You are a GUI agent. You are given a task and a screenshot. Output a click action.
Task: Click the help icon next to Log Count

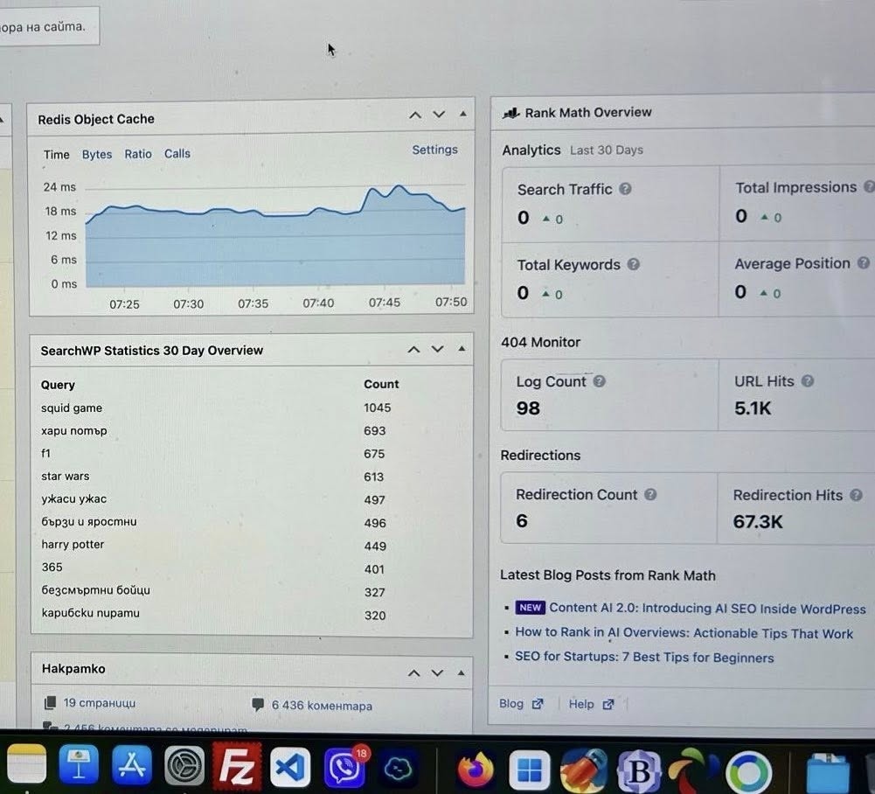600,381
